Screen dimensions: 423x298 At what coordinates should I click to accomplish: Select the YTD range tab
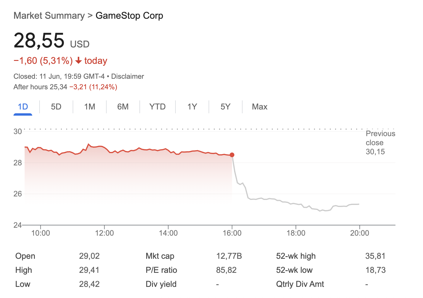click(157, 107)
